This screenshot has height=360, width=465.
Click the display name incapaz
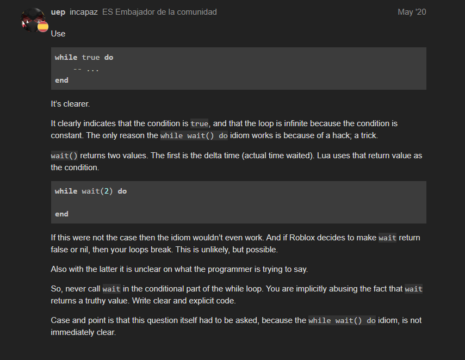tap(83, 12)
